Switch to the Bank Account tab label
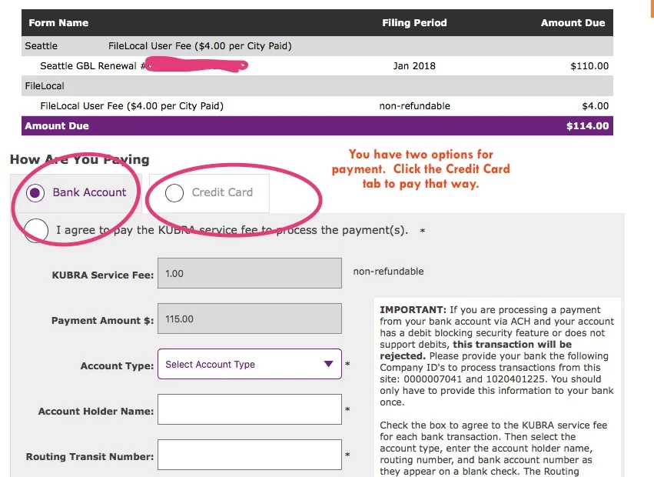The height and width of the screenshot is (477, 654). tap(89, 192)
